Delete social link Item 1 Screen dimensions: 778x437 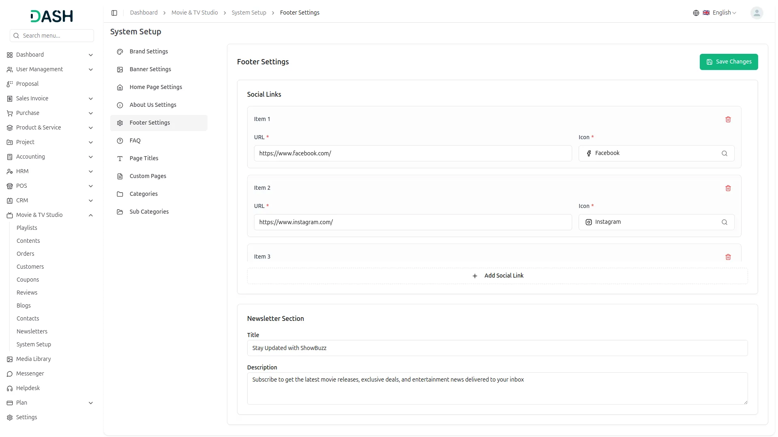pos(728,119)
